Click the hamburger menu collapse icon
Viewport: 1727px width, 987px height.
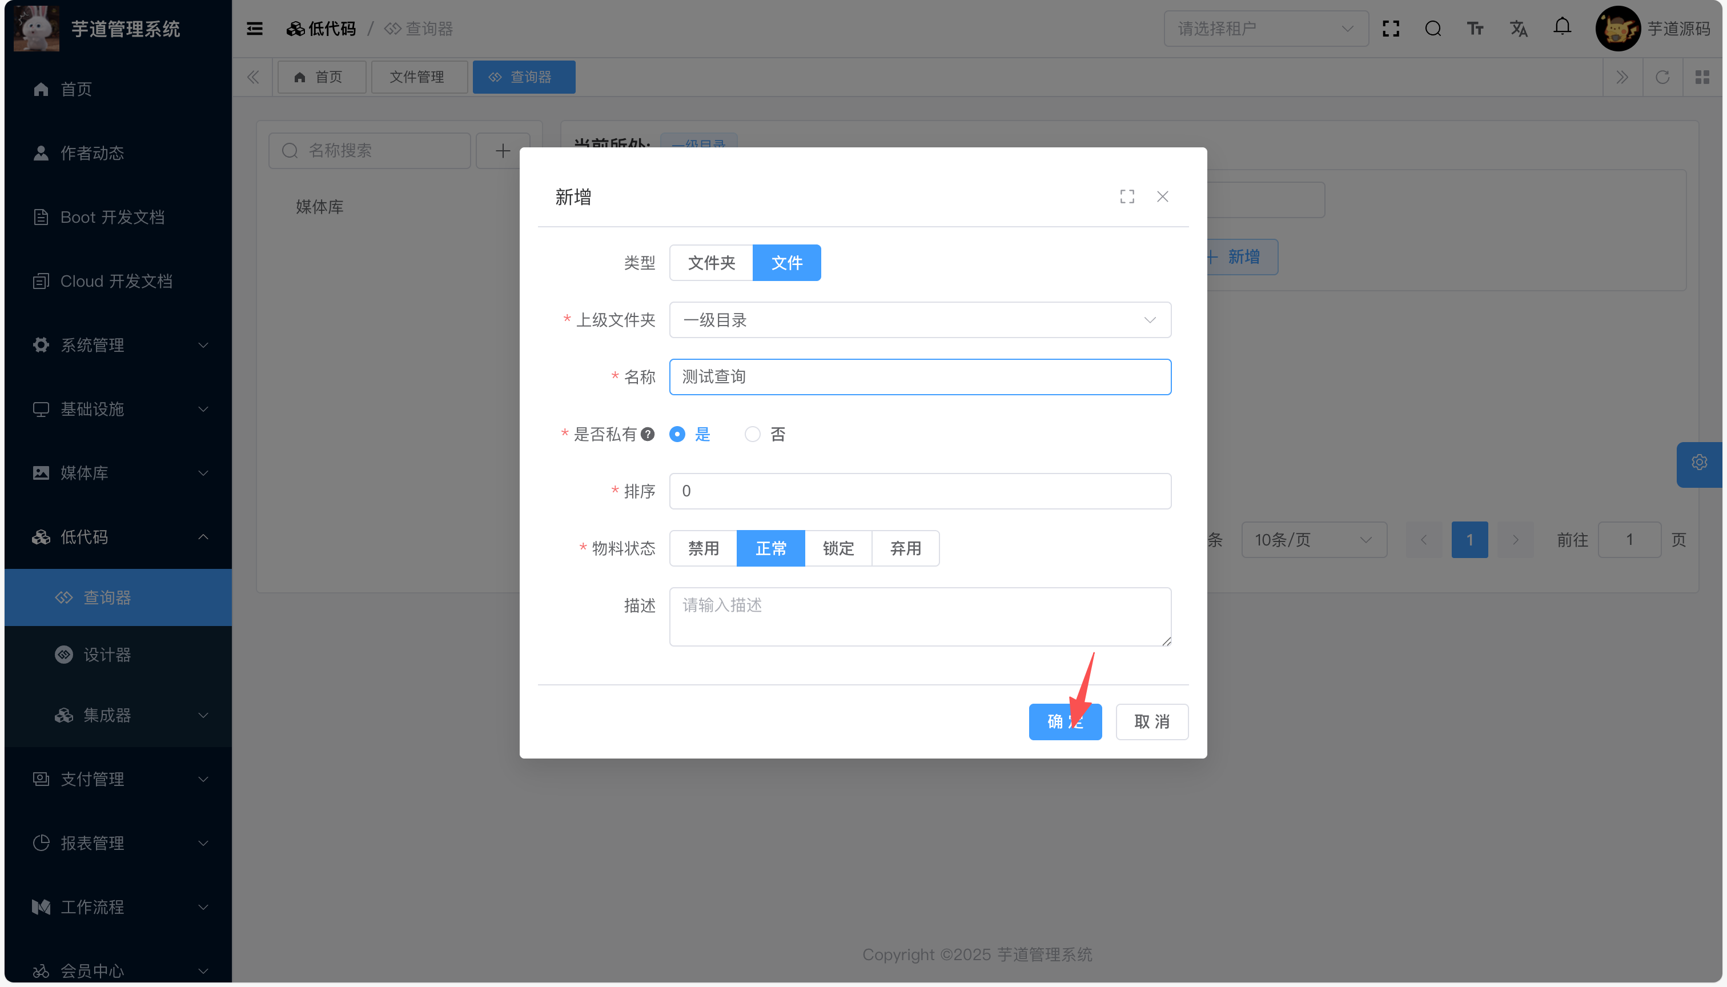coord(254,29)
